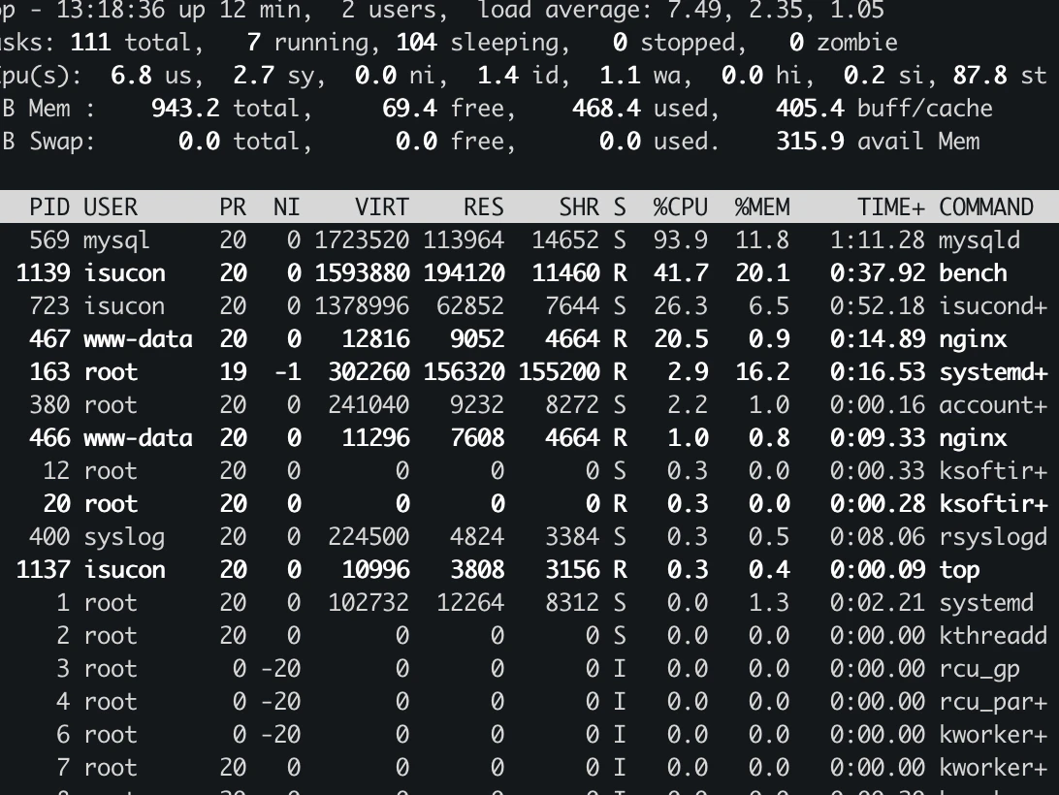
Task: Click the "TIME+" column header
Action: [891, 207]
